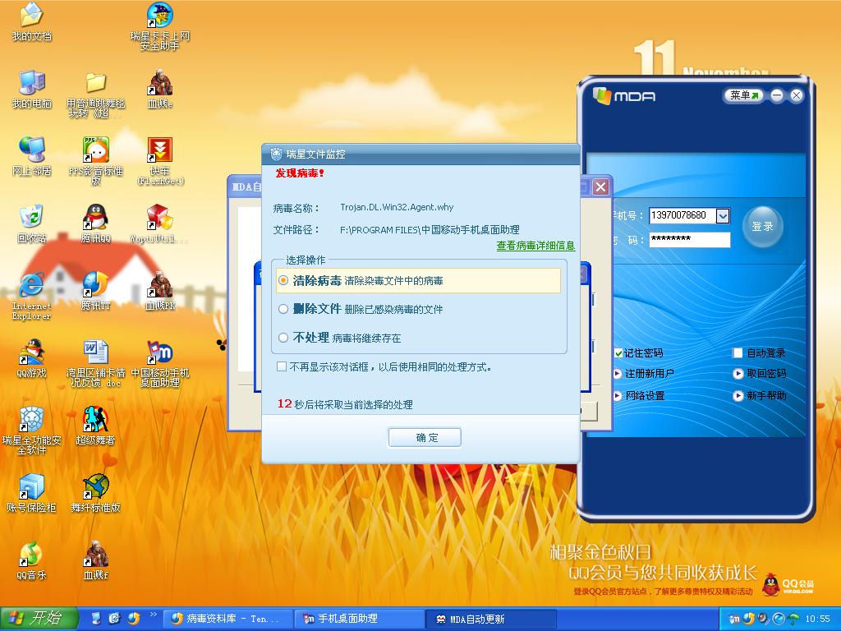Launch 快车 FlashGet shortcut
Viewport: 841px width, 631px height.
point(160,162)
